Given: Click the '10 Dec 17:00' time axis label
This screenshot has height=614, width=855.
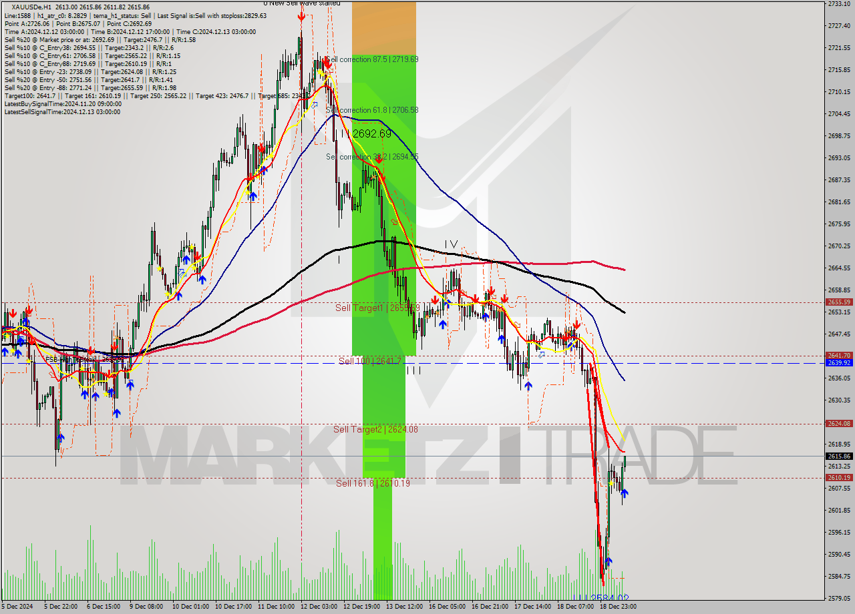Looking at the screenshot, I should (x=232, y=607).
